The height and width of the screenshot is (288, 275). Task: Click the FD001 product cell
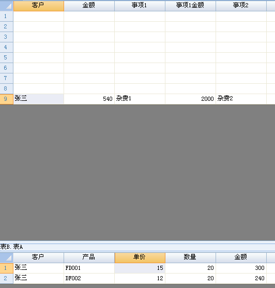[x=89, y=268]
